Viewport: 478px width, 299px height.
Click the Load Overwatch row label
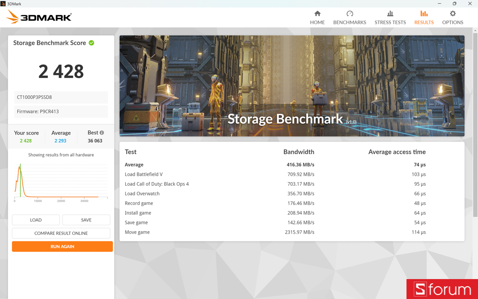click(x=142, y=194)
